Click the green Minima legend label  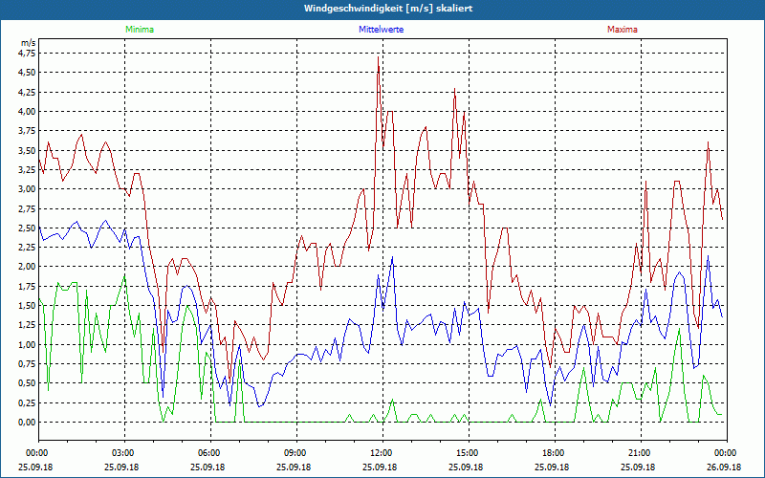click(139, 30)
